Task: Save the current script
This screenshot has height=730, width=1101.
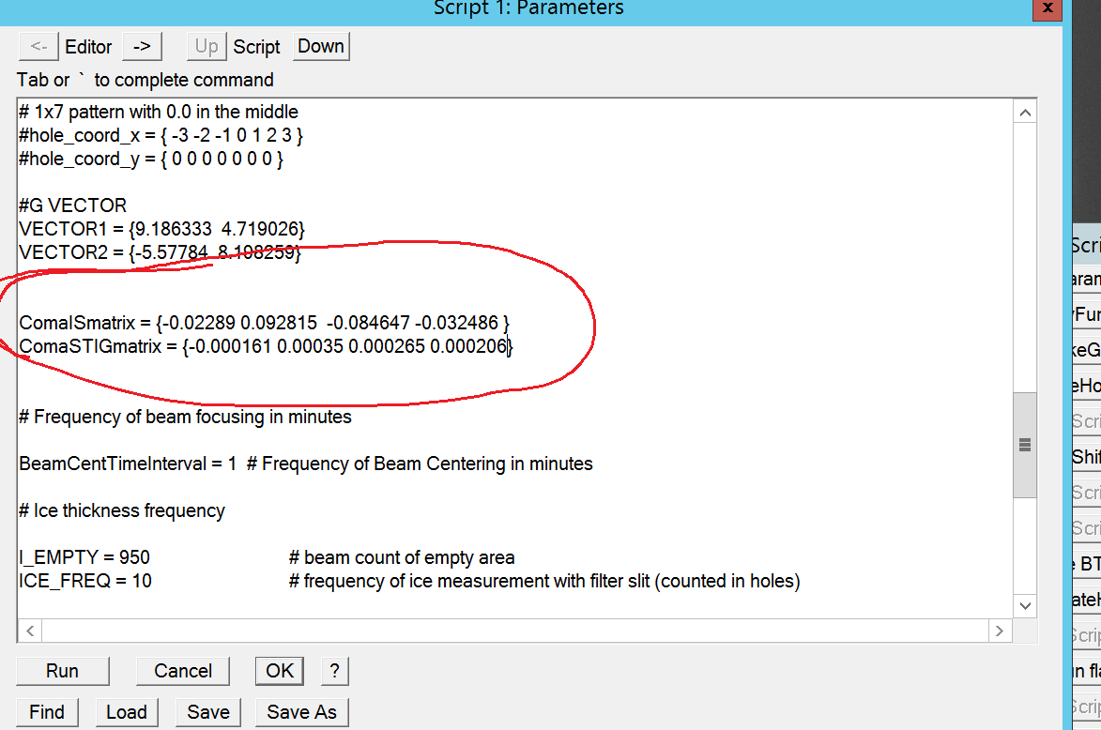Action: [x=207, y=712]
